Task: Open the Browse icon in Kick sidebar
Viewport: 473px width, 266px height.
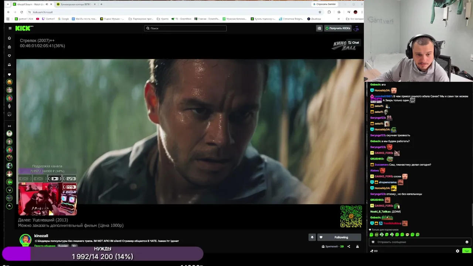Action: click(x=10, y=47)
